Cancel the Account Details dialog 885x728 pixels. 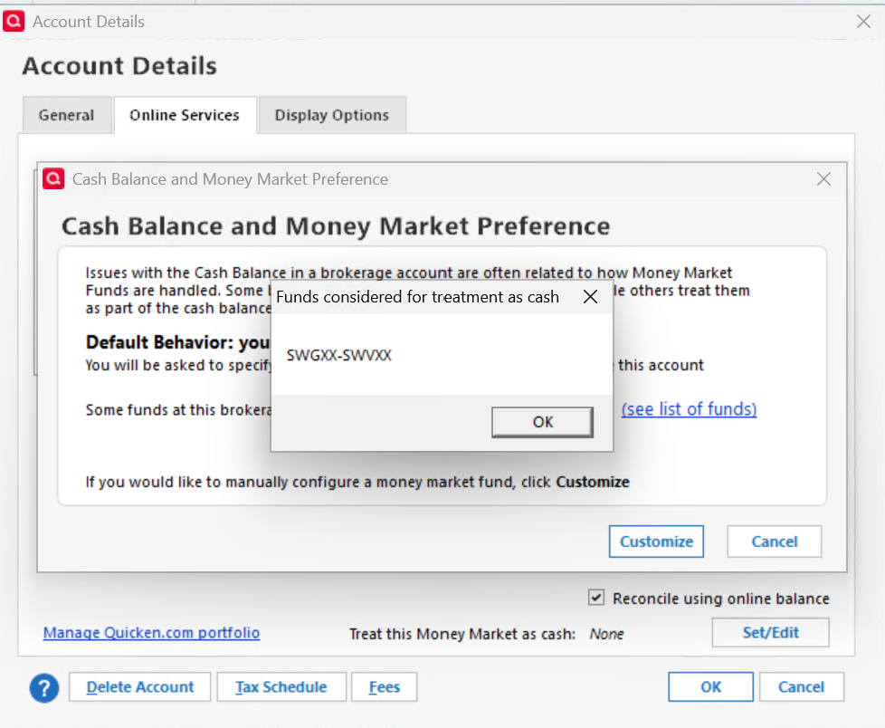pos(802,686)
